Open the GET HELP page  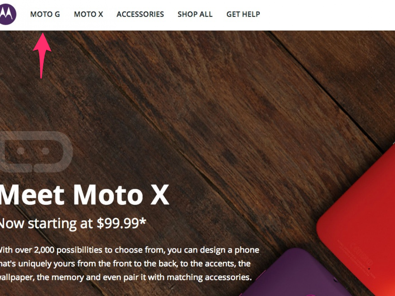point(243,14)
